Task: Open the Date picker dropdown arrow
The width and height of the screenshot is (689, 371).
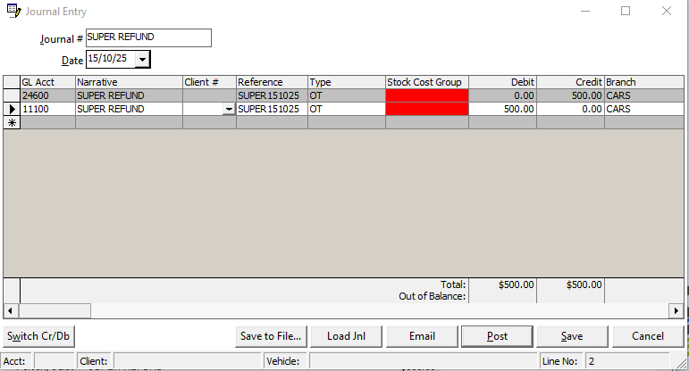Action: [x=142, y=59]
